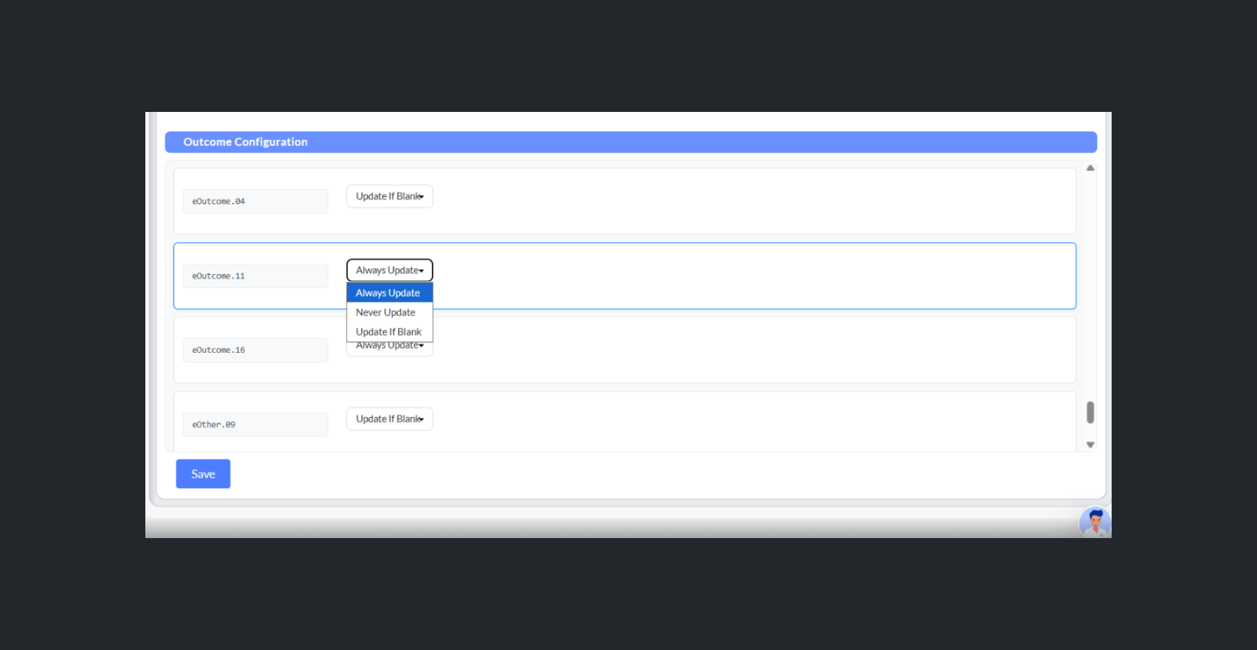This screenshot has width=1257, height=650.
Task: Open the eOutcome.04 Update If Blank dropdown
Action: tap(390, 196)
